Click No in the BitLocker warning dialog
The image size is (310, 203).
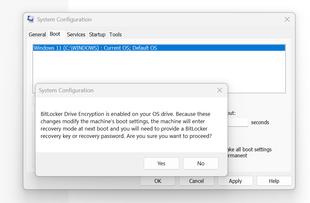tap(201, 163)
